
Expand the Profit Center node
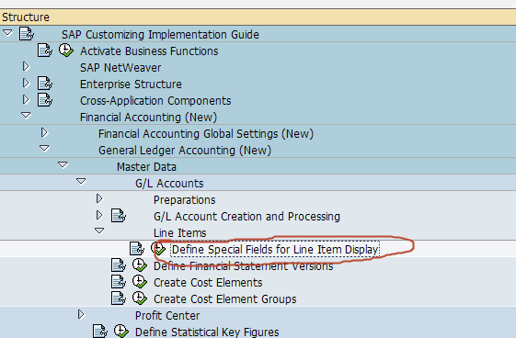(x=81, y=314)
